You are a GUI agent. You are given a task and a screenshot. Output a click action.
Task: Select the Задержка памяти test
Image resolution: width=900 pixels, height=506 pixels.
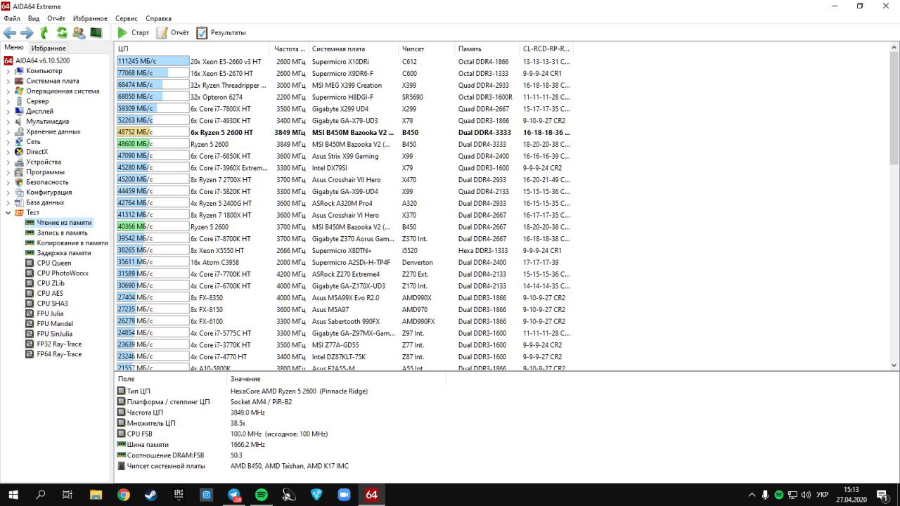63,253
